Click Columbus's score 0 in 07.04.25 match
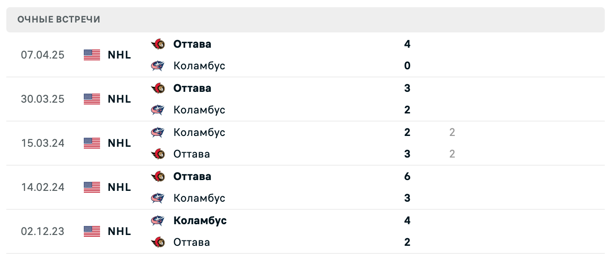 407,66
